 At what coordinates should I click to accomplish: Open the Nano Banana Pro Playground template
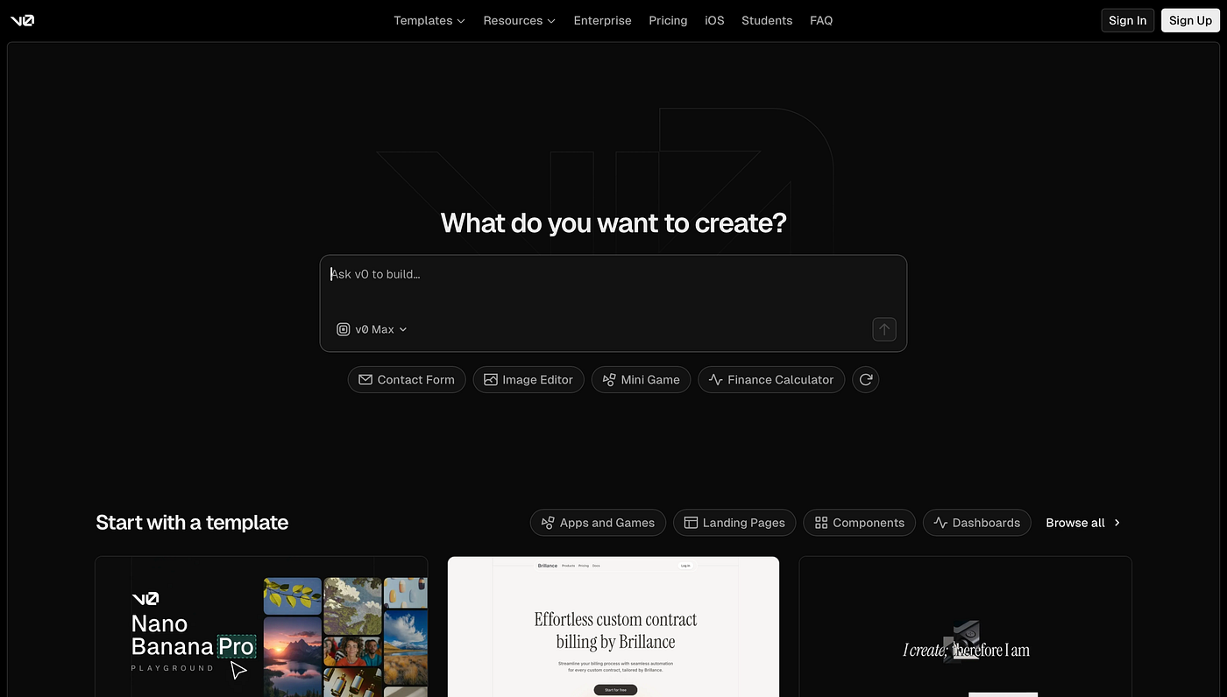(x=261, y=626)
